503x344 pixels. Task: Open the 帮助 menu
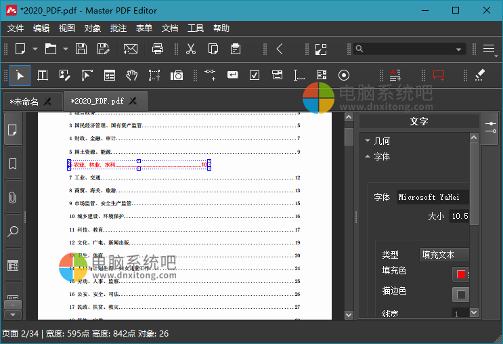(x=221, y=28)
